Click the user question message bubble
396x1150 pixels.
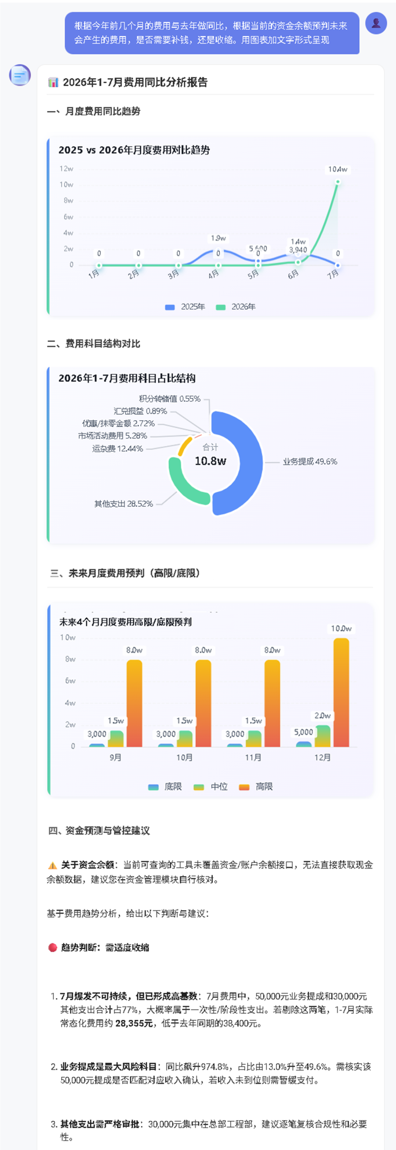pyautogui.click(x=212, y=33)
